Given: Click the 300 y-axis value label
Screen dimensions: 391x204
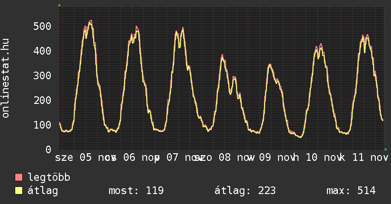Looking at the screenshot, I should tap(42, 75).
